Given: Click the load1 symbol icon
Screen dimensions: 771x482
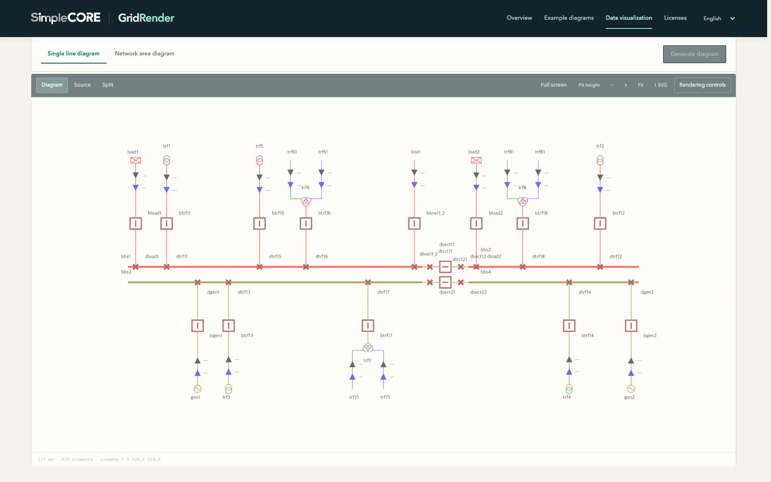Looking at the screenshot, I should pos(136,161).
